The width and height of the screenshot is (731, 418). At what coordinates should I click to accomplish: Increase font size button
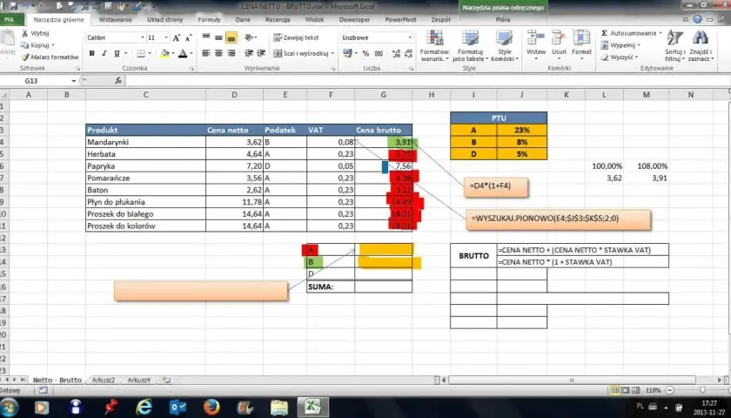point(176,37)
